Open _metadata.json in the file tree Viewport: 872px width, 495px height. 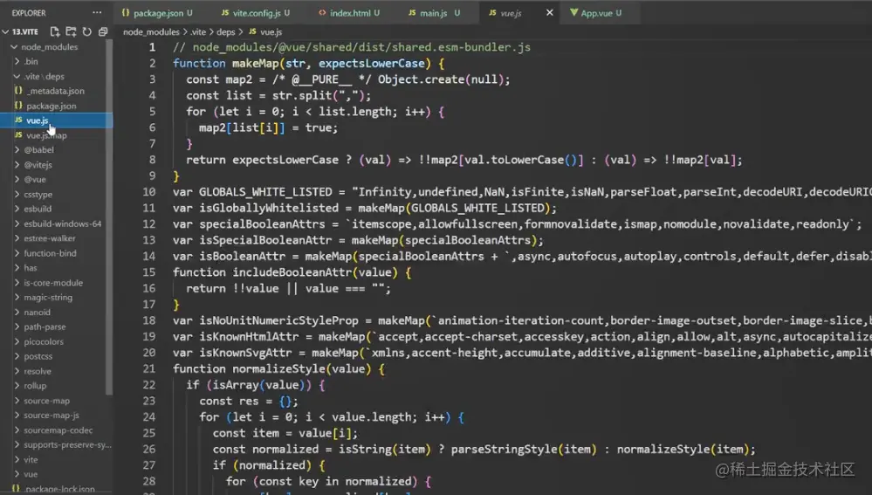(x=56, y=91)
